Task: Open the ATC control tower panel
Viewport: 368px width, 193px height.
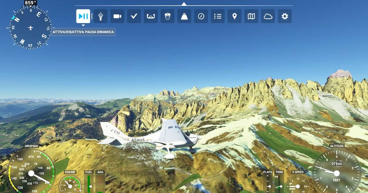Action: [100, 16]
